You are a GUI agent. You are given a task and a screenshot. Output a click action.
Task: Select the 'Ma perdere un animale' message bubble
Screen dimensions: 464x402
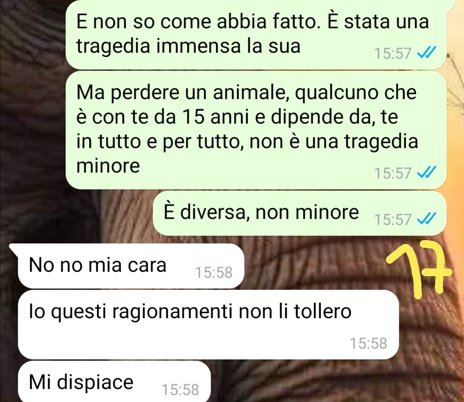coord(256,130)
